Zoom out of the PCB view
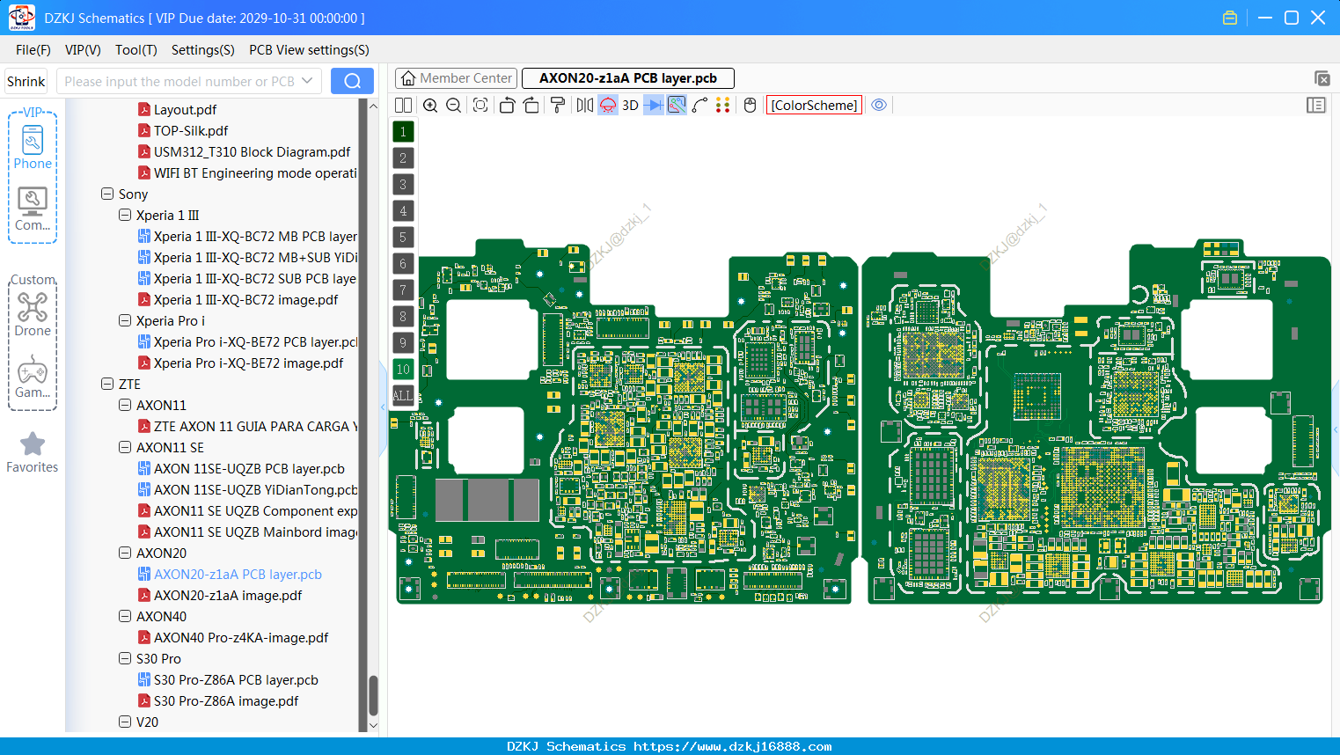The width and height of the screenshot is (1340, 755). point(454,105)
